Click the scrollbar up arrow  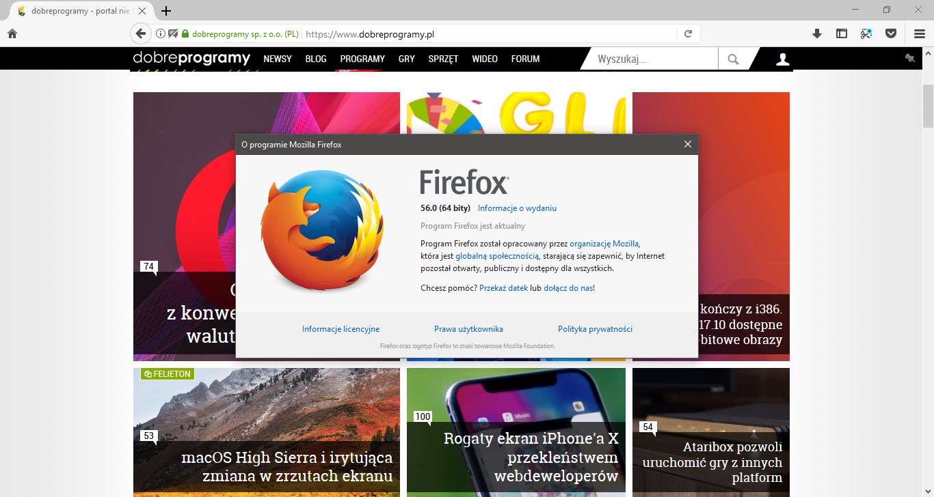[928, 53]
